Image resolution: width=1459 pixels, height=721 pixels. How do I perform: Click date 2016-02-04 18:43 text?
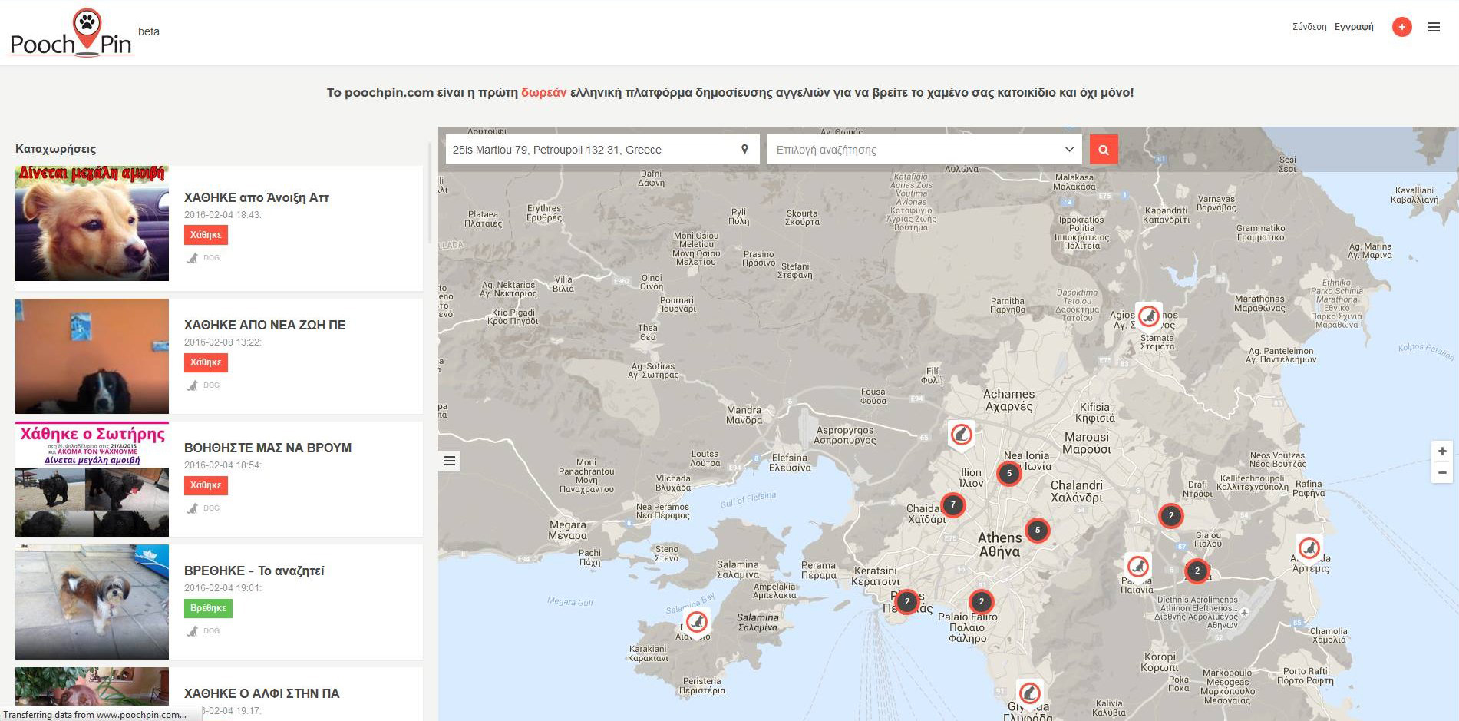[x=223, y=215]
